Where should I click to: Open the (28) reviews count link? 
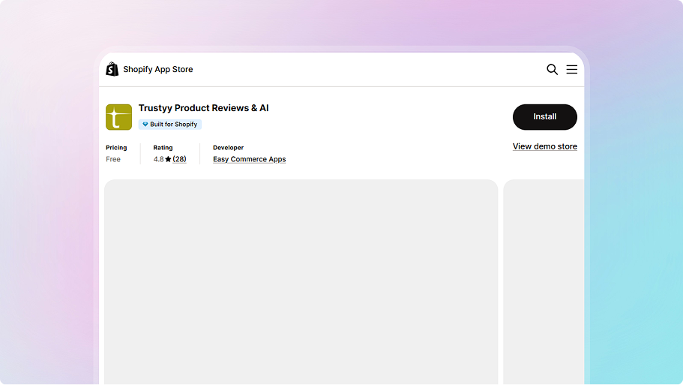click(x=179, y=159)
